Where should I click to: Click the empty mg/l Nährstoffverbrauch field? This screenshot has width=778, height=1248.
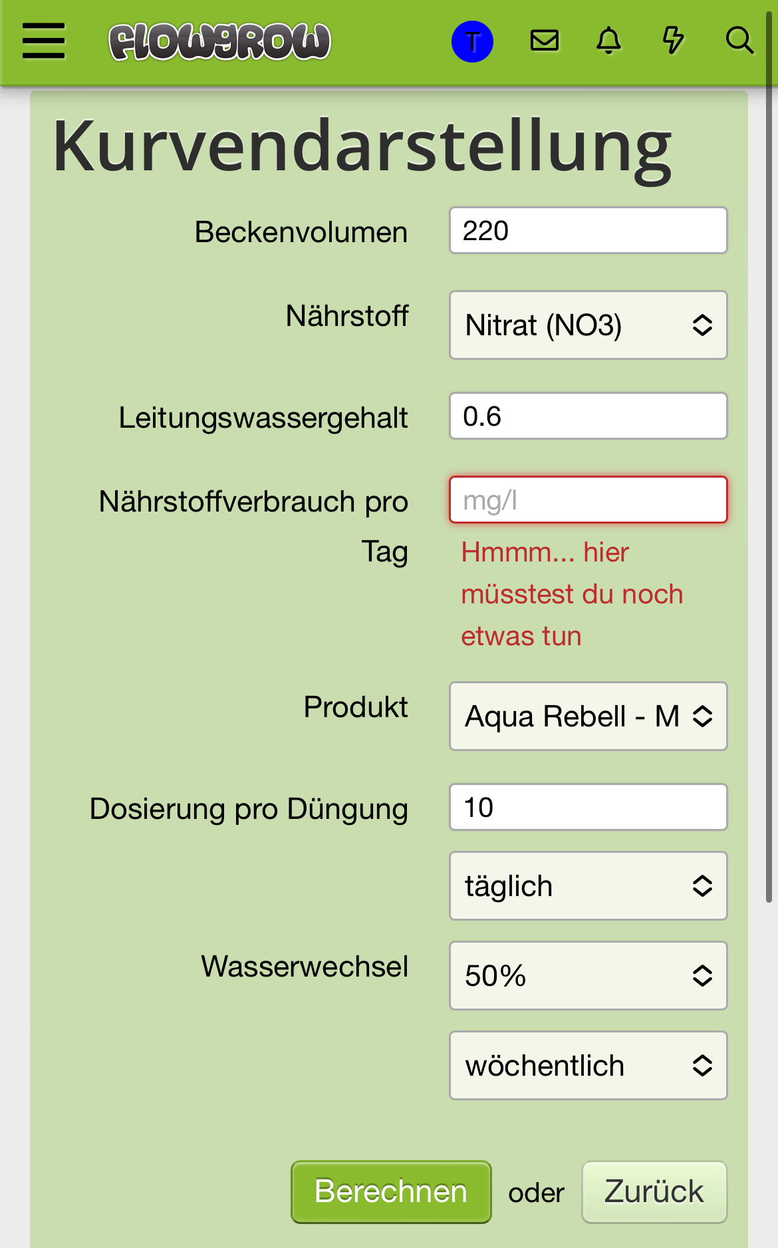point(588,500)
